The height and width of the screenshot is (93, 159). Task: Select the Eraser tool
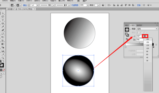[3, 30]
